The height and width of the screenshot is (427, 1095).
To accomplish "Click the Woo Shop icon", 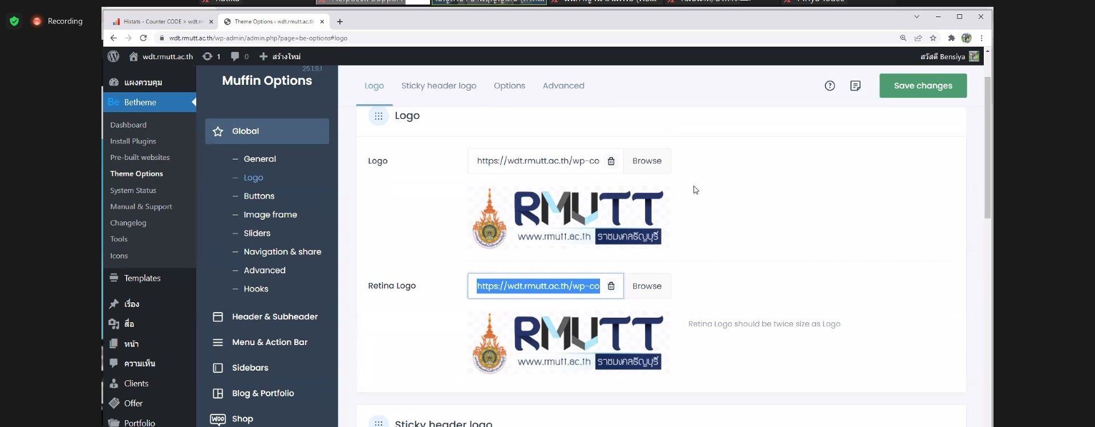I will (x=218, y=419).
